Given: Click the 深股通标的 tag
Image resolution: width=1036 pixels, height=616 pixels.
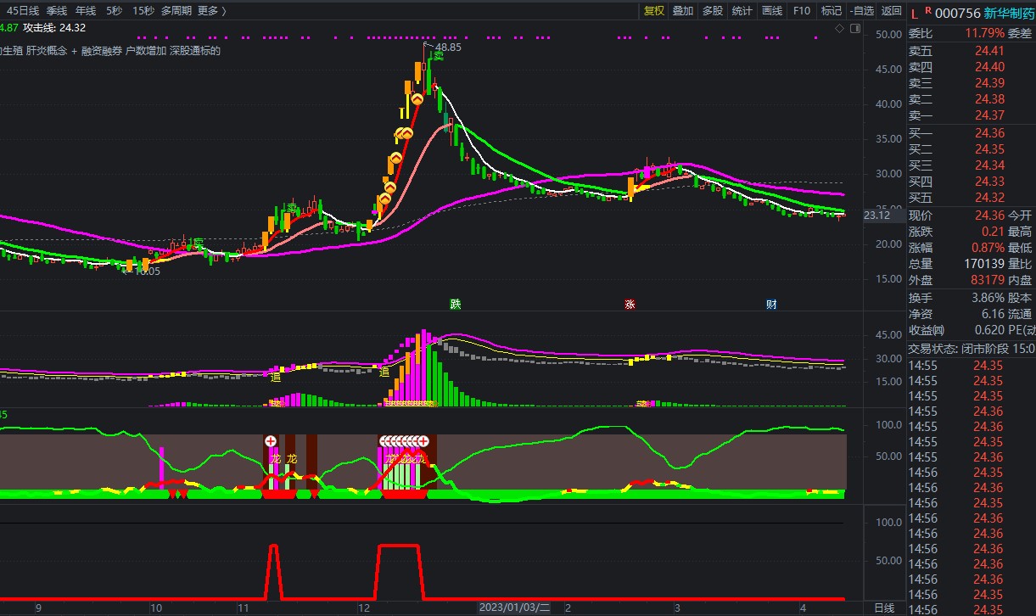Looking at the screenshot, I should coord(195,51).
